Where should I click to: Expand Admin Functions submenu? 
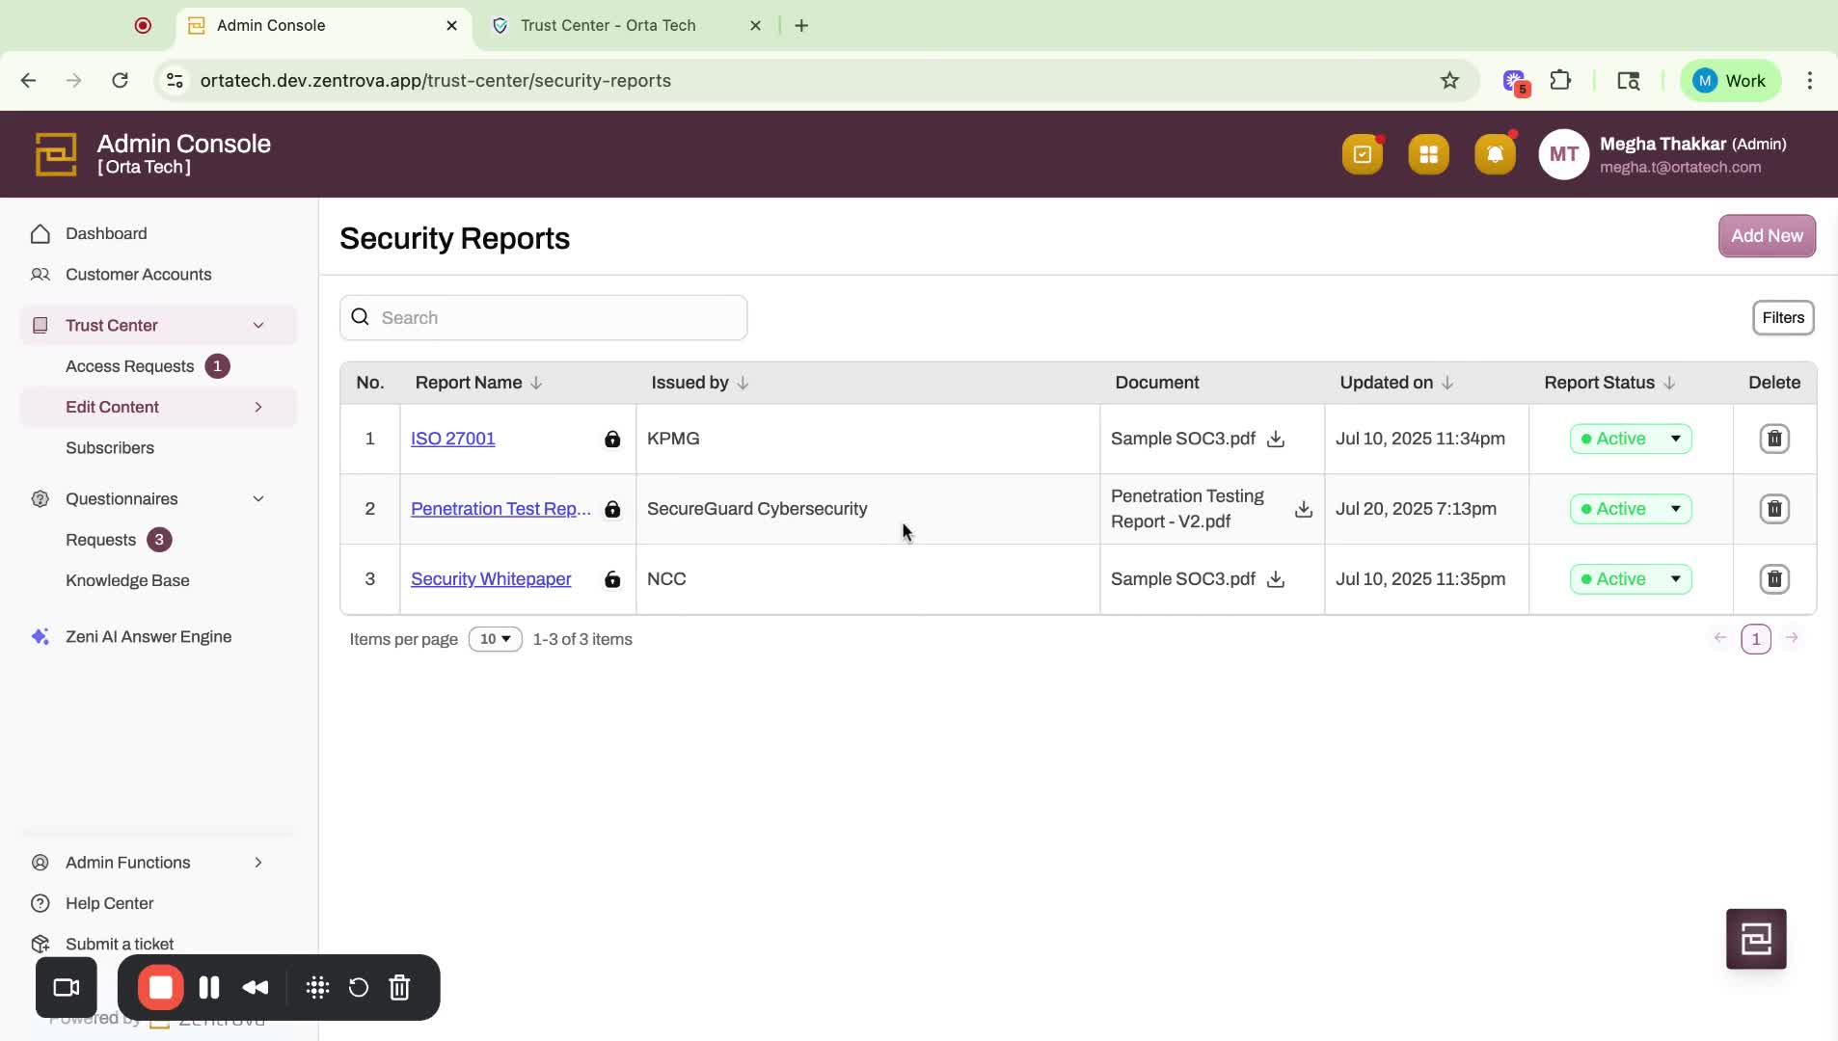tap(257, 863)
